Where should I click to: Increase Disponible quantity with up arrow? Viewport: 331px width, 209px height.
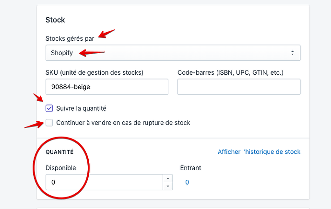pyautogui.click(x=167, y=179)
